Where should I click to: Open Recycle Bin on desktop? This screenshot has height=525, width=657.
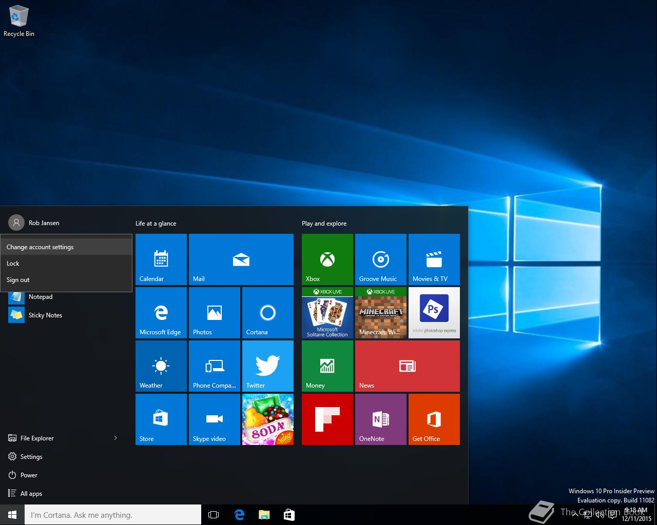tap(19, 22)
